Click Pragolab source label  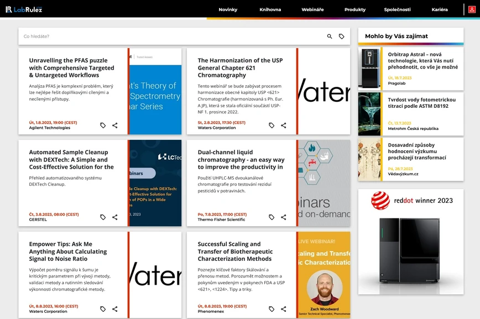point(396,83)
